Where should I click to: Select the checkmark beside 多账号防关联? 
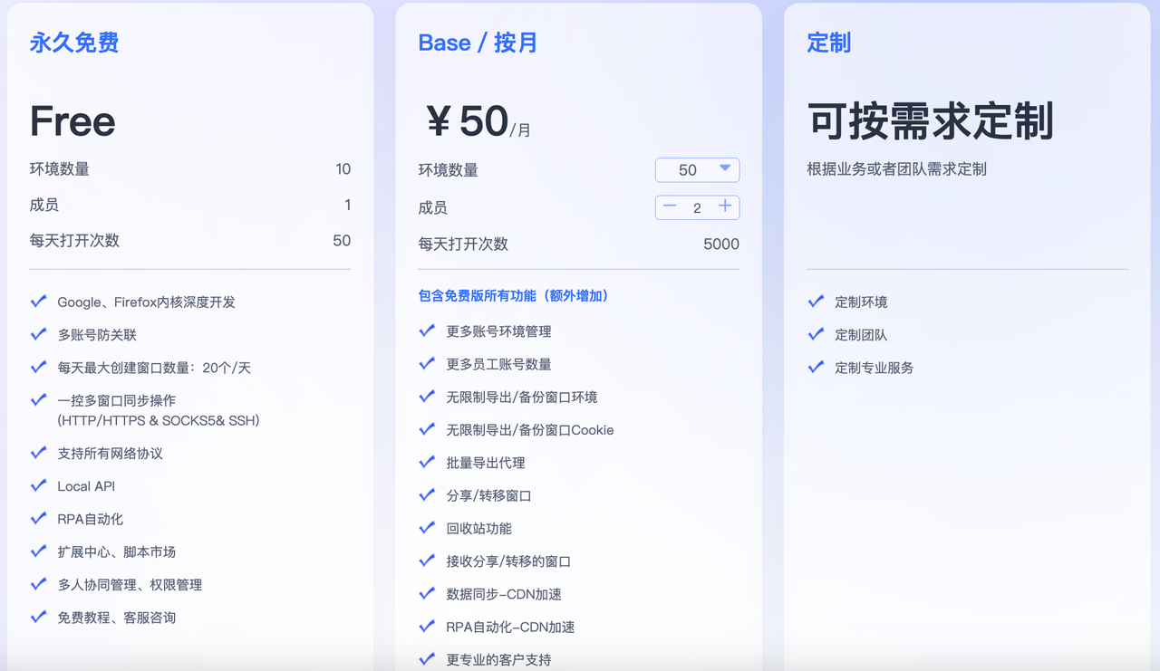pos(38,333)
